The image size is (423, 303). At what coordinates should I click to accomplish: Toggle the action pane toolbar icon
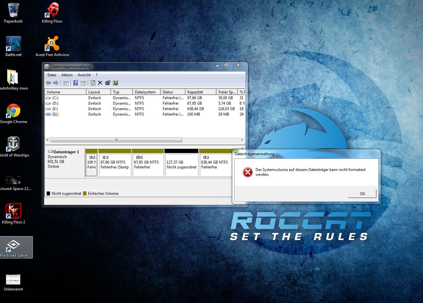pyautogui.click(x=83, y=83)
